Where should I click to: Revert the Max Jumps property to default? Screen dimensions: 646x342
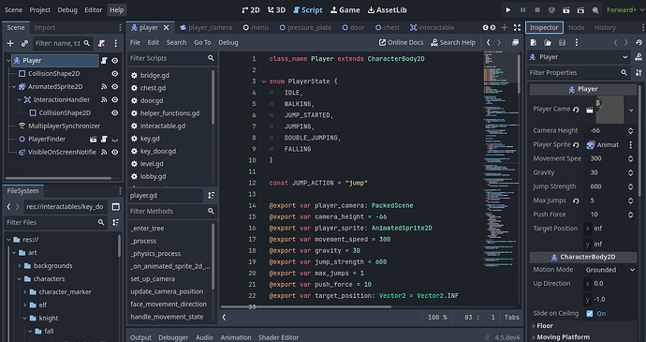(576, 201)
